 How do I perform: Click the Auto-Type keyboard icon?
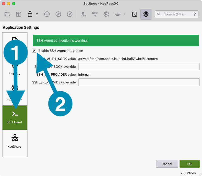117,14
